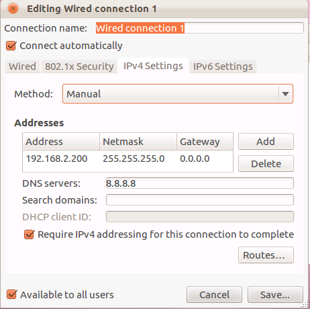Select the Manual method combo box
The width and height of the screenshot is (310, 309).
click(178, 94)
